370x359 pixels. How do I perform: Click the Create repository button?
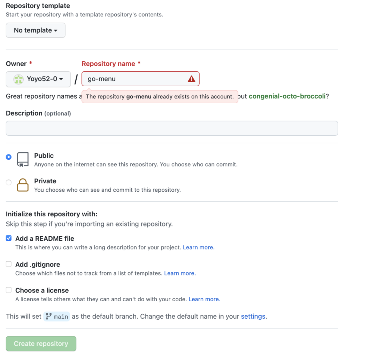[41, 344]
